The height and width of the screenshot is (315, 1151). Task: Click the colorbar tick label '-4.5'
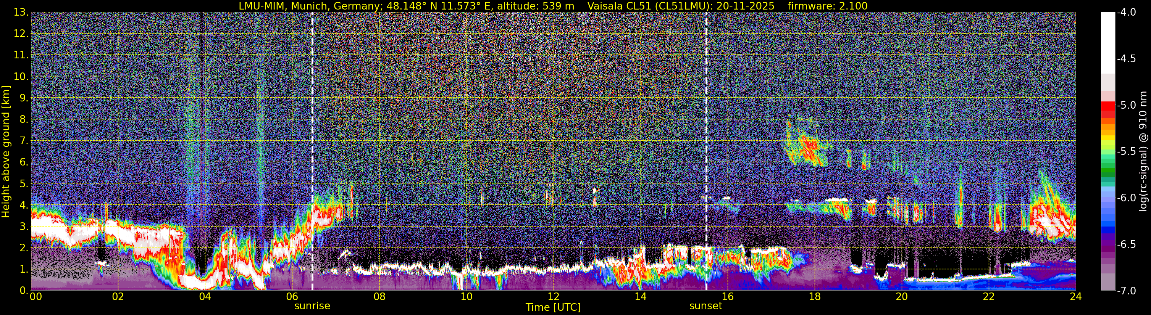tap(1127, 59)
